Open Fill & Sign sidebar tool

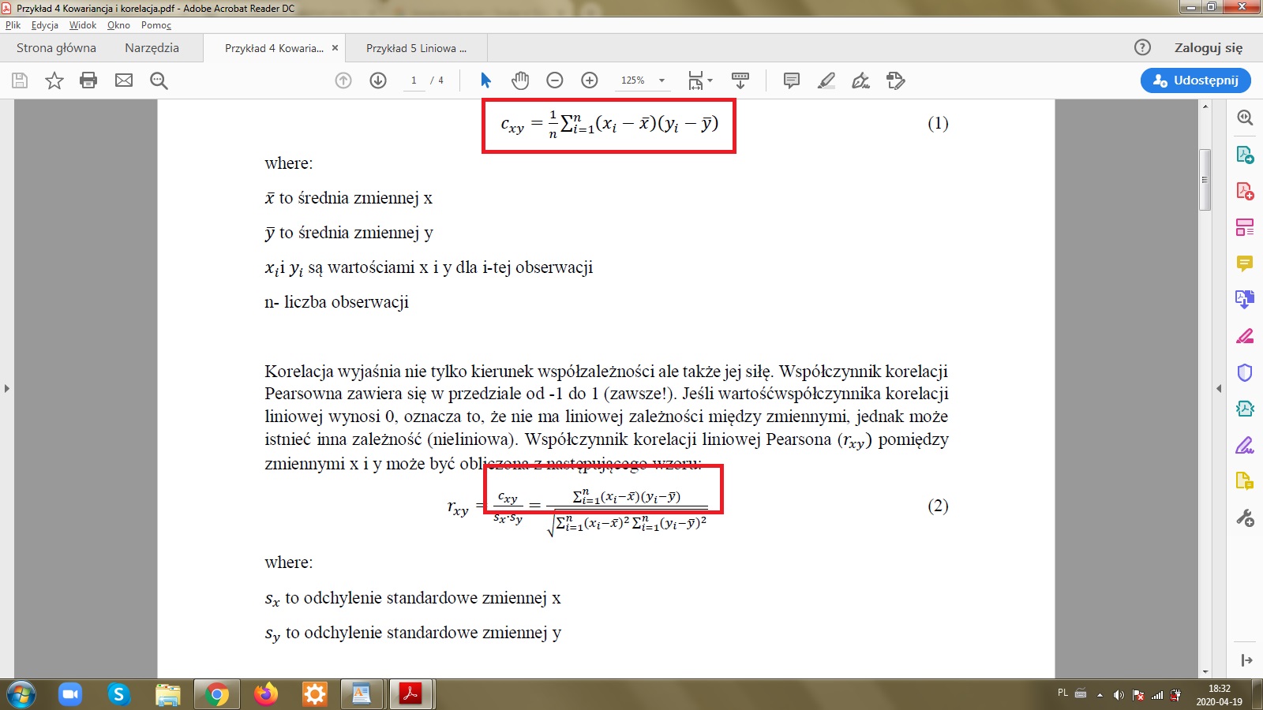click(x=1245, y=445)
